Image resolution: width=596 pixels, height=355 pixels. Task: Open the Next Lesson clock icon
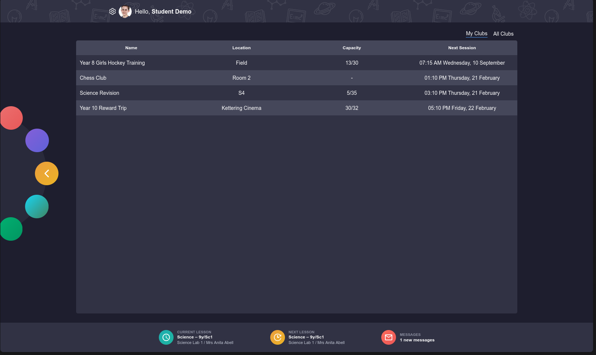[x=278, y=337]
